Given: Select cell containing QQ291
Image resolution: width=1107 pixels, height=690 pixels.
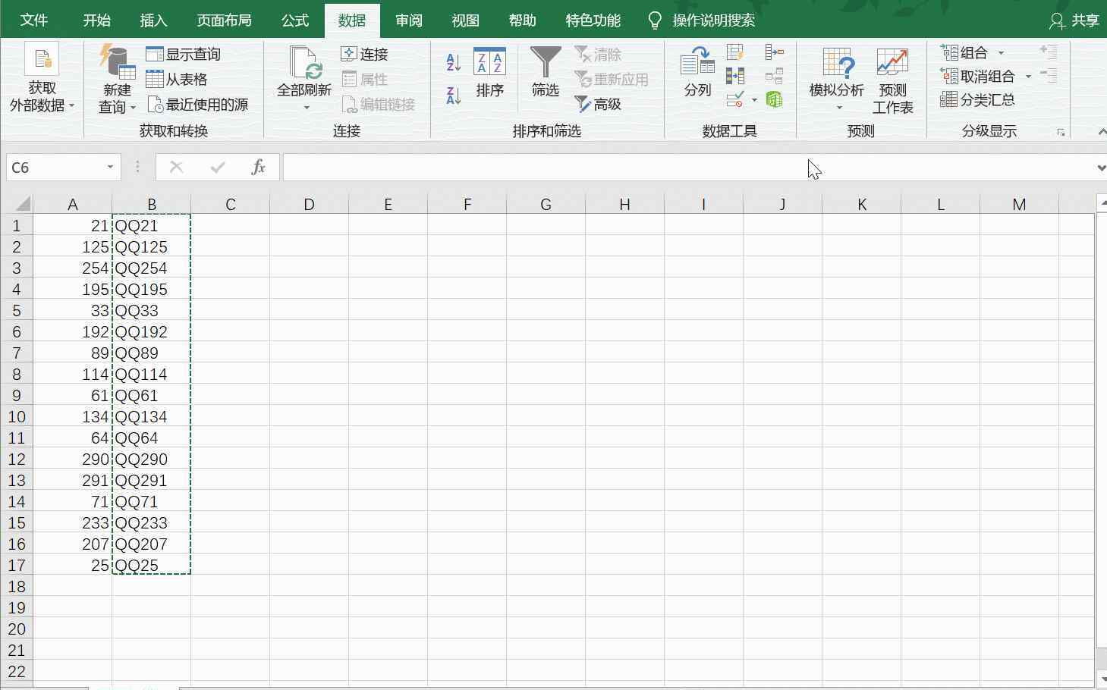Looking at the screenshot, I should [151, 480].
